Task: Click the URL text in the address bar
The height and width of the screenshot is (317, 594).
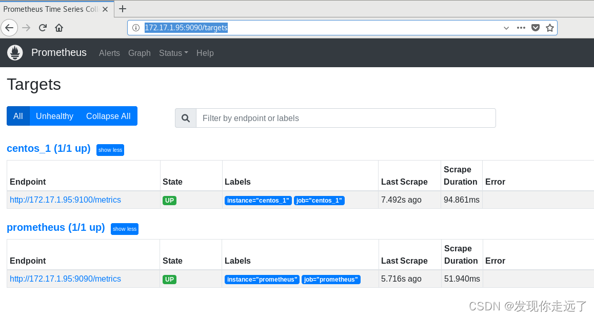Action: click(x=186, y=28)
